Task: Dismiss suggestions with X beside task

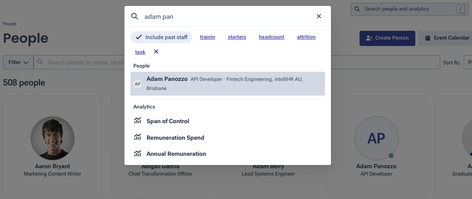Action: (x=156, y=52)
